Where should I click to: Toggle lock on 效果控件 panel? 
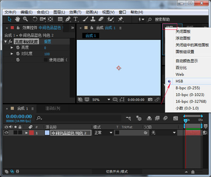(18, 28)
